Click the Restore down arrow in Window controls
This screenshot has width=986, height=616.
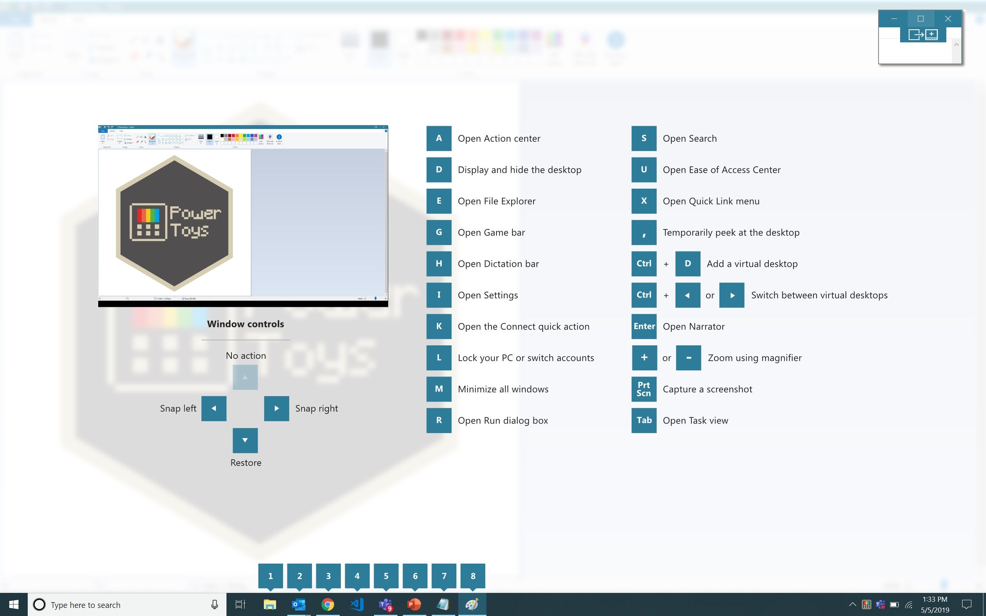245,440
